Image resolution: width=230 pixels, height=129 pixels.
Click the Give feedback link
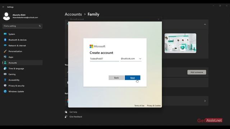76,117
